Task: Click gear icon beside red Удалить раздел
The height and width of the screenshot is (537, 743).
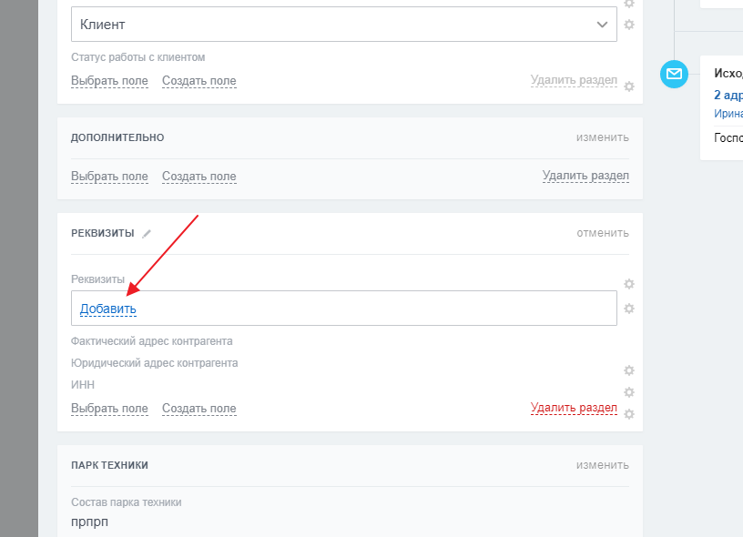Action: pos(628,414)
